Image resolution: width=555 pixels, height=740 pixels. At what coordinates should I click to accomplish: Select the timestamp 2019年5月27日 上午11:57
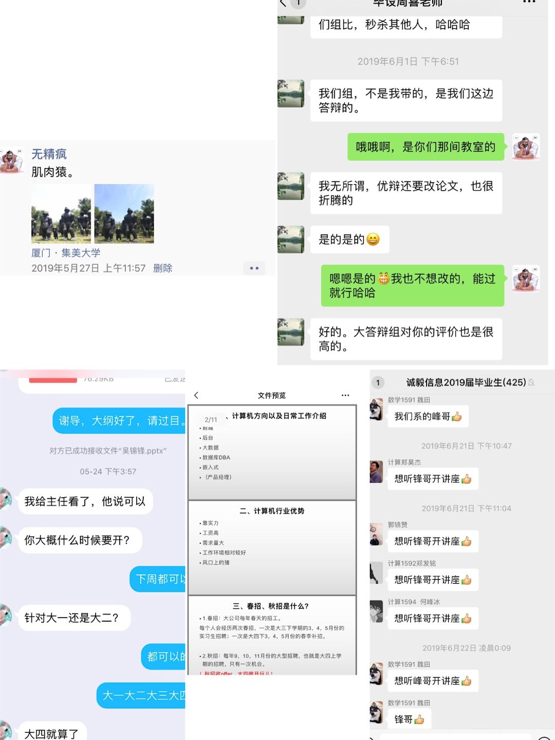pos(88,268)
